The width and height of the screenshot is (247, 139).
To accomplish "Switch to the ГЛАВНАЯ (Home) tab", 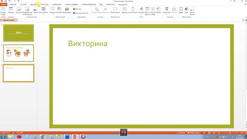I will click(13, 4).
